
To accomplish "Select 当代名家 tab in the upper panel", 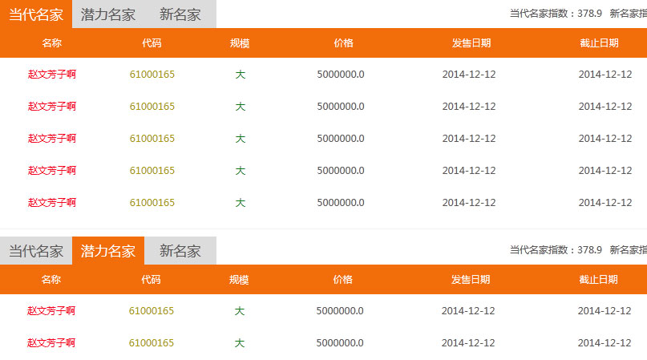I will (36, 14).
